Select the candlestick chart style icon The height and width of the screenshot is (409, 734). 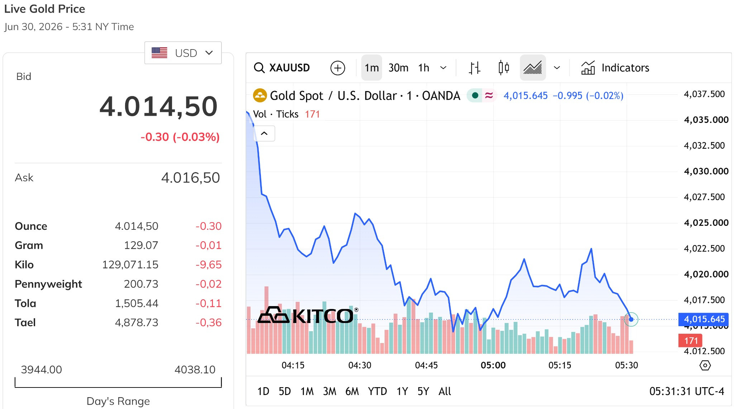point(504,68)
